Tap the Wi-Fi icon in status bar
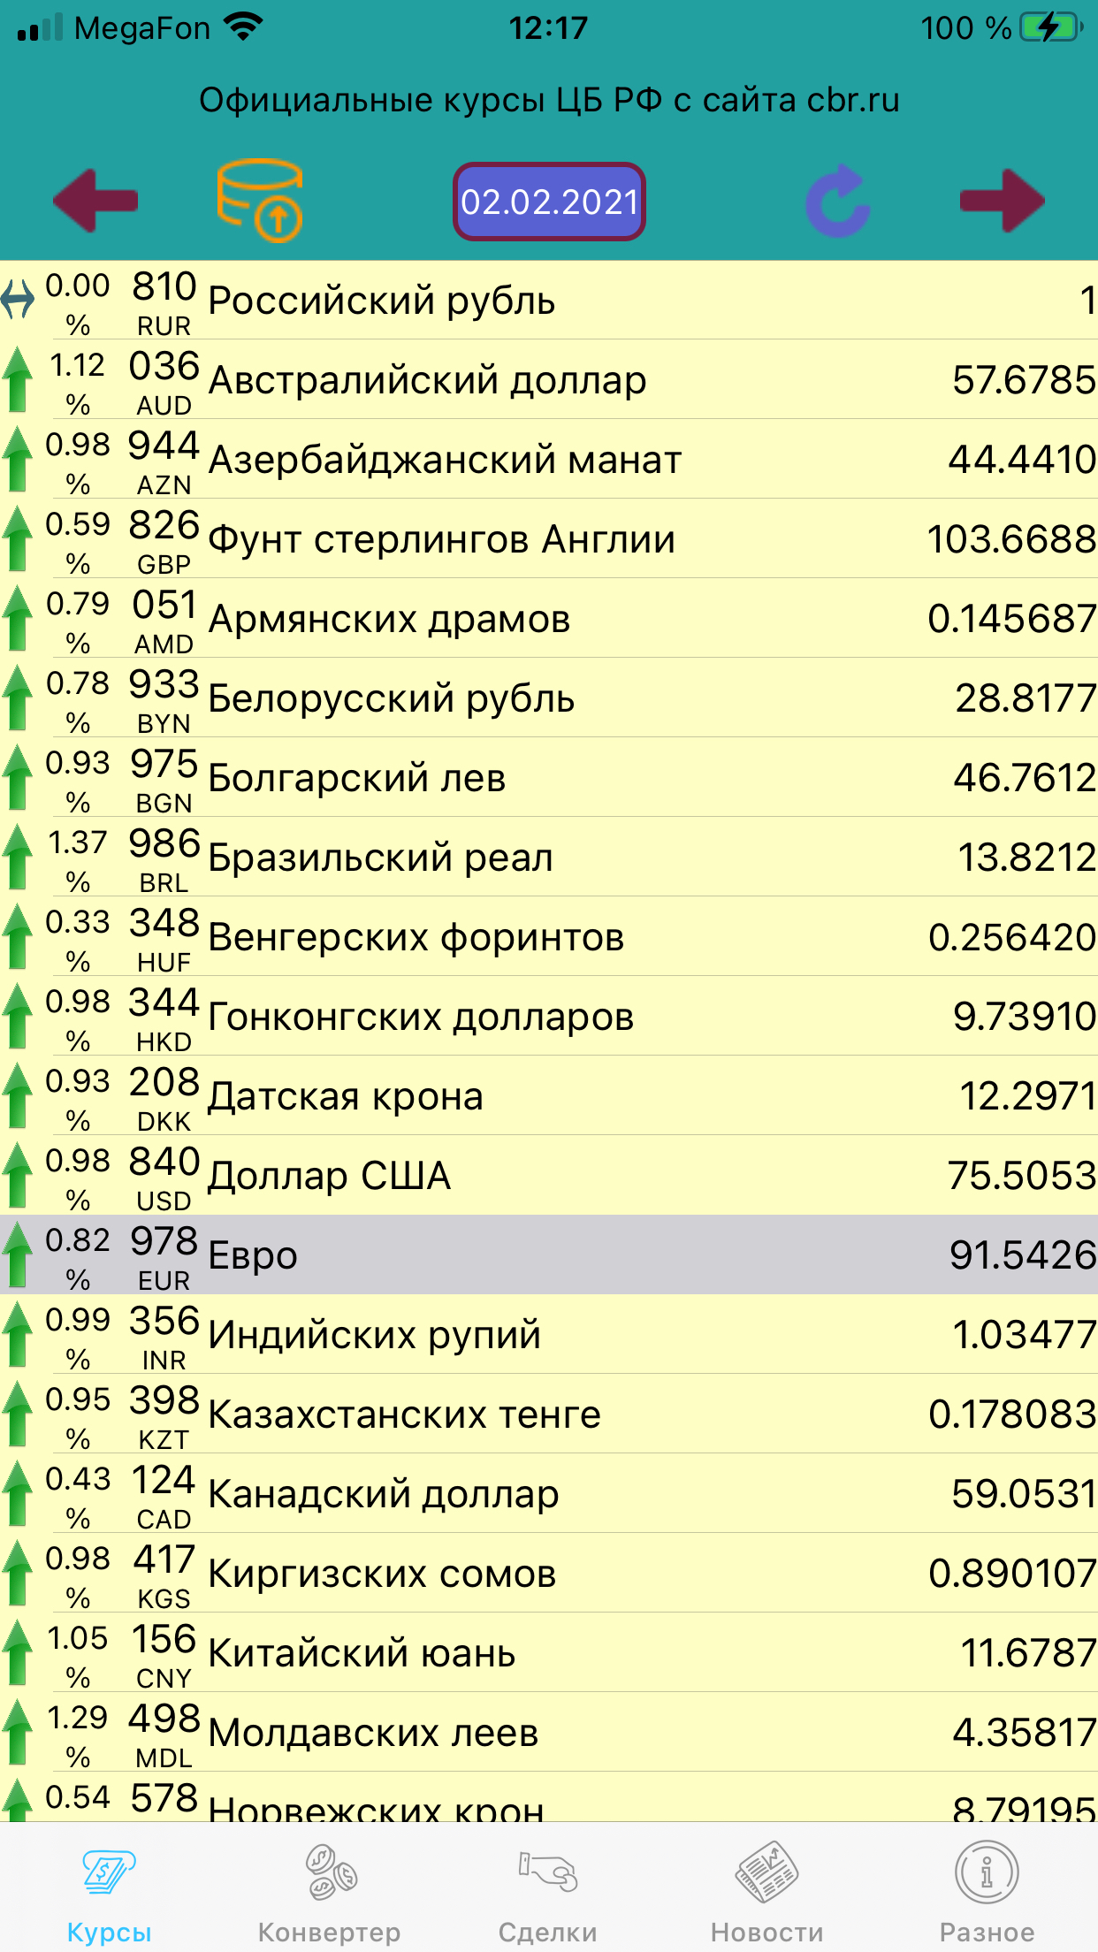The width and height of the screenshot is (1098, 1952). click(243, 27)
